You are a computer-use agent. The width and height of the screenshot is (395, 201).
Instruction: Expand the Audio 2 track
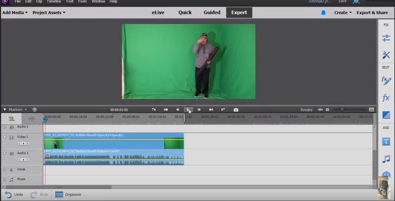(4, 127)
